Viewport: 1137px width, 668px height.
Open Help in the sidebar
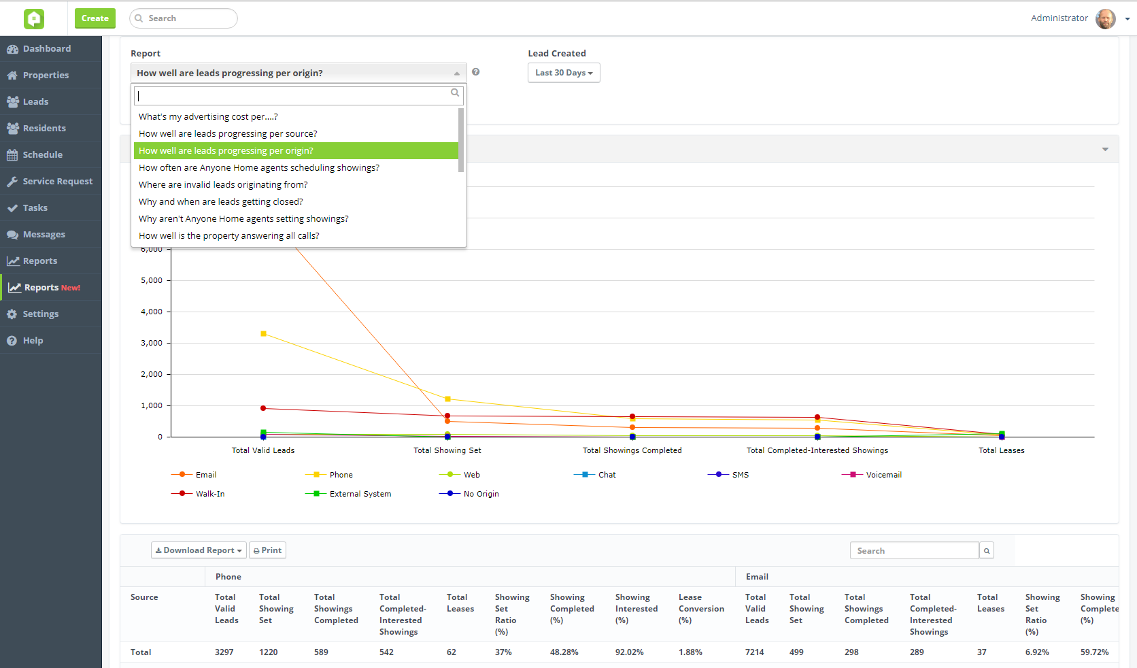point(51,341)
